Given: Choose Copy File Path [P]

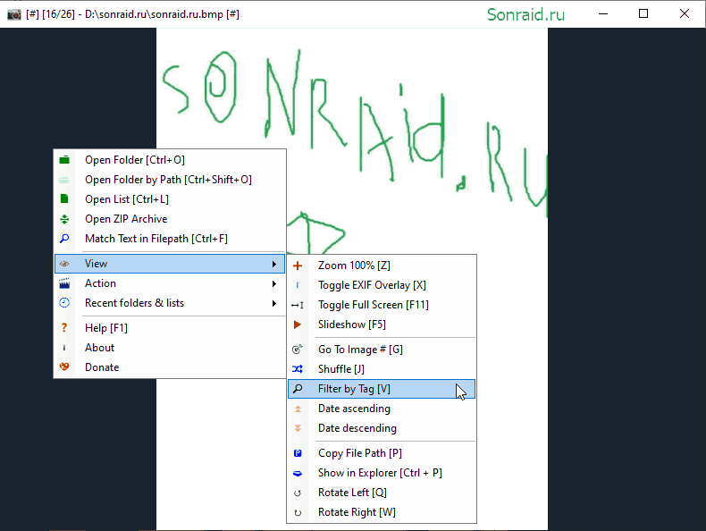Looking at the screenshot, I should pyautogui.click(x=382, y=453).
